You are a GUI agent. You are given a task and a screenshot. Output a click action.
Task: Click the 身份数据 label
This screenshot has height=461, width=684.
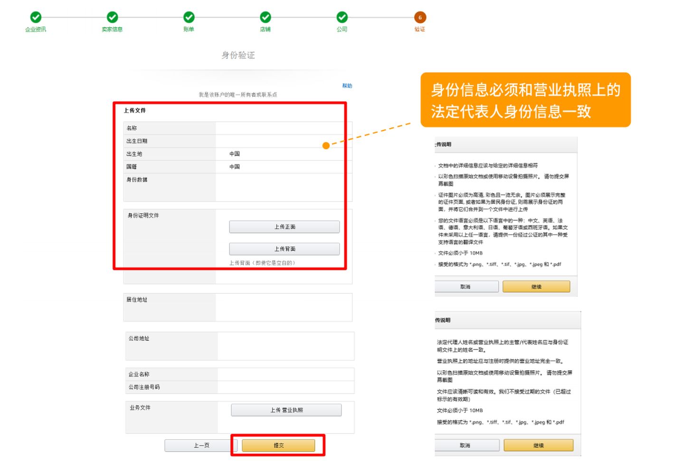(x=137, y=179)
